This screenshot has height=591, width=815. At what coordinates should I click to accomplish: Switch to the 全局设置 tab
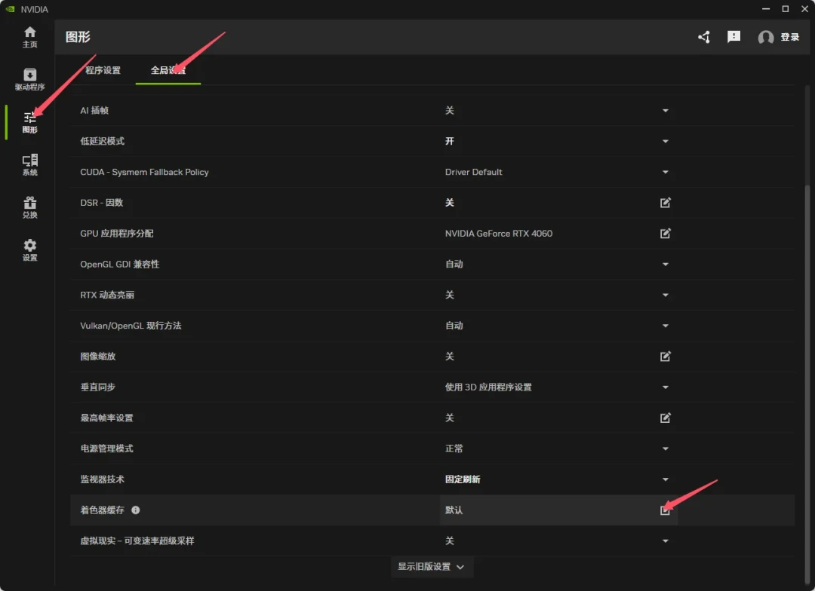[x=168, y=70]
